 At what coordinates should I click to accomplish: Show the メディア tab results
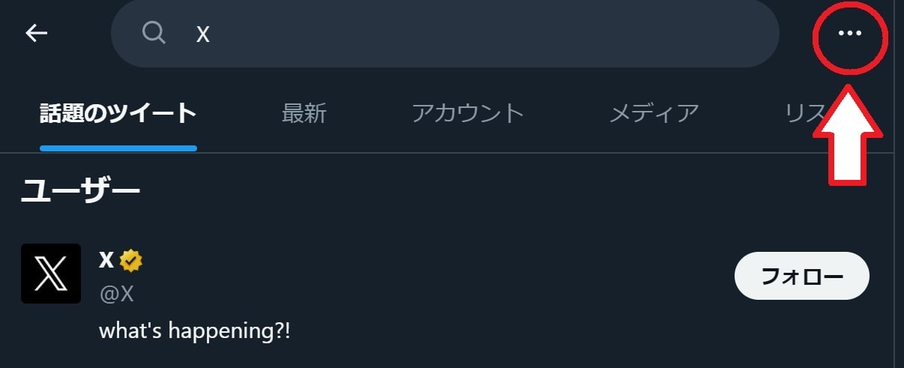(x=654, y=113)
